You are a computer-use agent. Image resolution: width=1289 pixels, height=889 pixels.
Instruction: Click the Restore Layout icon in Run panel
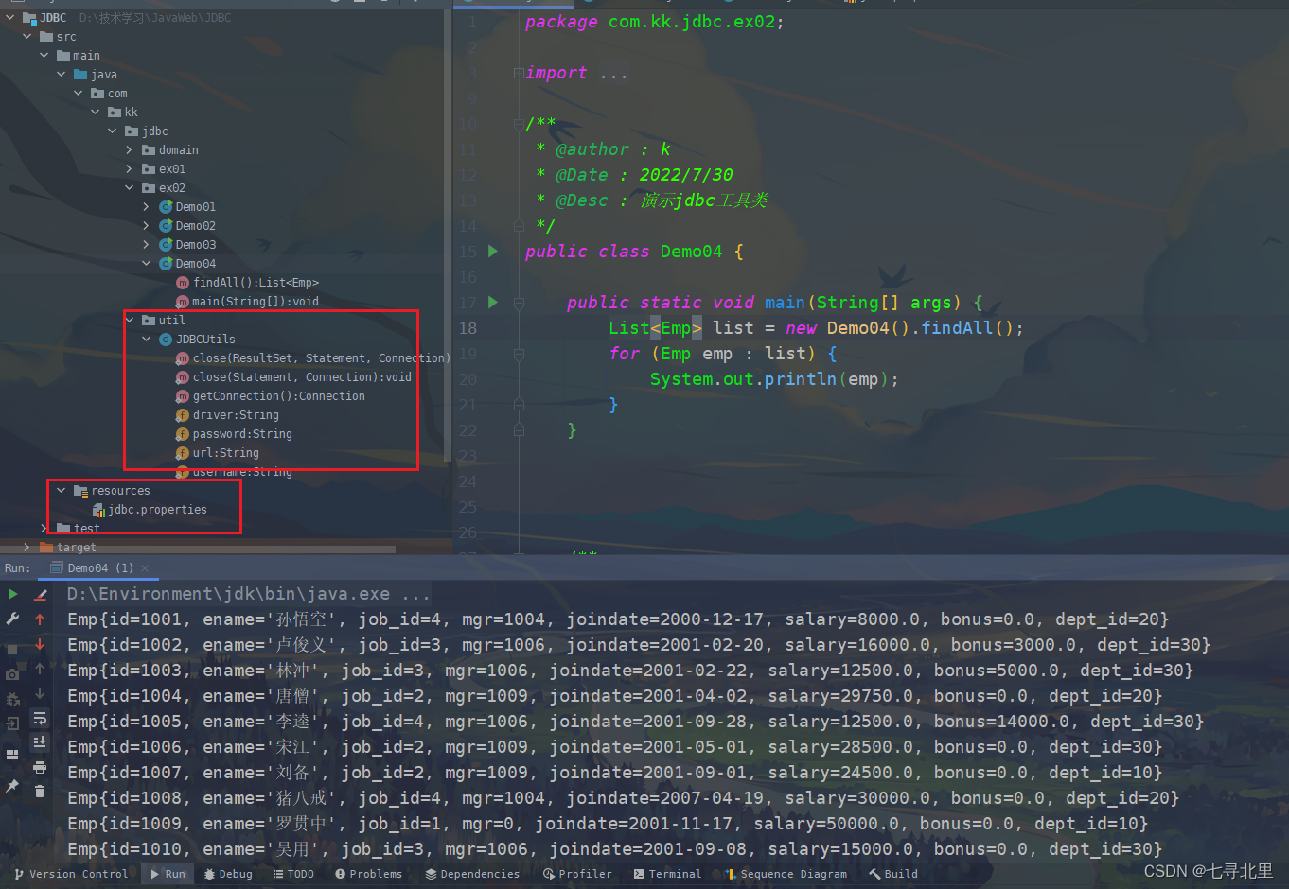(x=12, y=755)
